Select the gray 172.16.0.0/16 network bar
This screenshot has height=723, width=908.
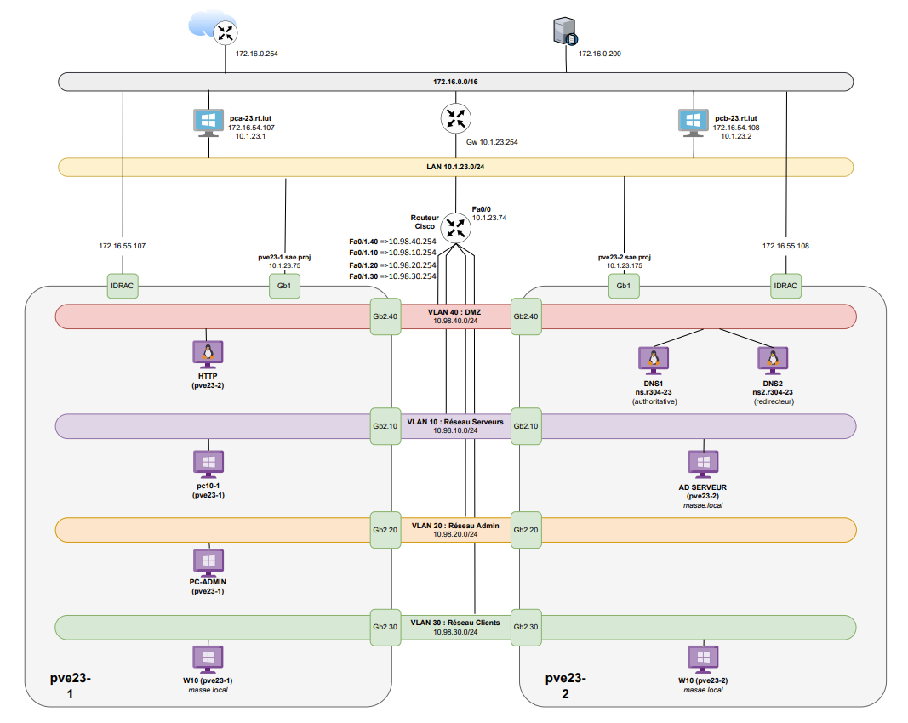pos(255,82)
